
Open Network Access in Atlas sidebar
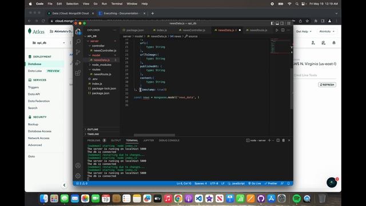(x=39, y=138)
